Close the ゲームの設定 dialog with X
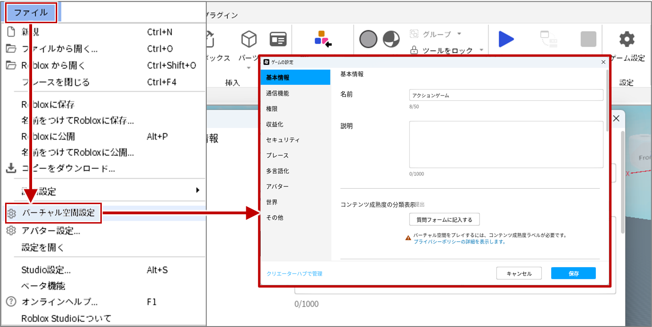This screenshot has height=327, width=652. (603, 62)
